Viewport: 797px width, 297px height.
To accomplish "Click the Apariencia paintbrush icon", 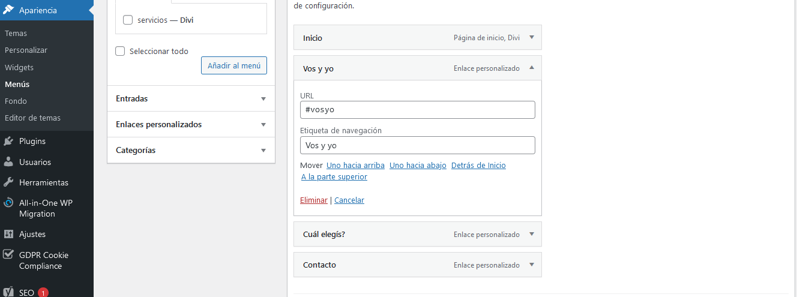I will pyautogui.click(x=8, y=10).
